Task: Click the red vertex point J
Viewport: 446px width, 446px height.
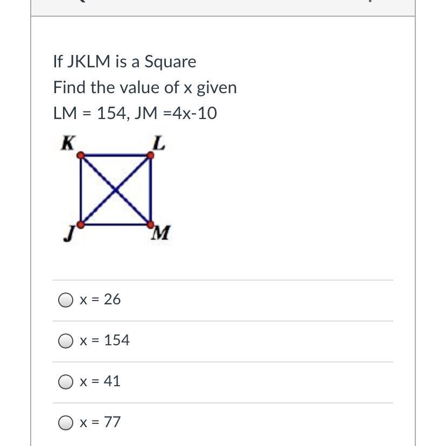Action: (x=81, y=224)
